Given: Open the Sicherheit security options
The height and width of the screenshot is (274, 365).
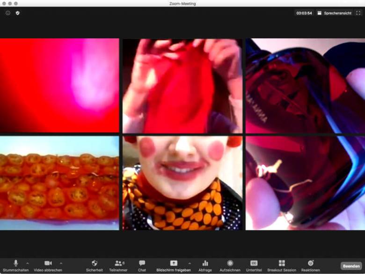Looking at the screenshot, I should click(x=94, y=266).
